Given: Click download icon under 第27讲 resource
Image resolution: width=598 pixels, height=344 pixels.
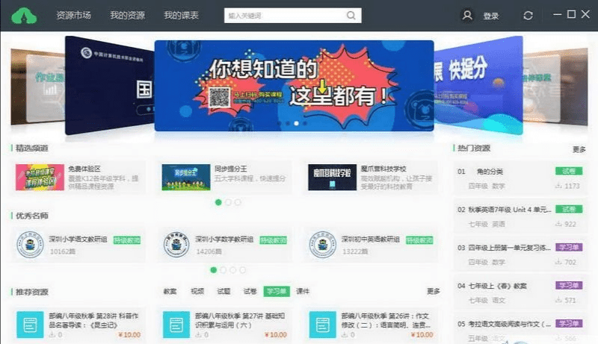Looking at the screenshot, I should [x=198, y=334].
